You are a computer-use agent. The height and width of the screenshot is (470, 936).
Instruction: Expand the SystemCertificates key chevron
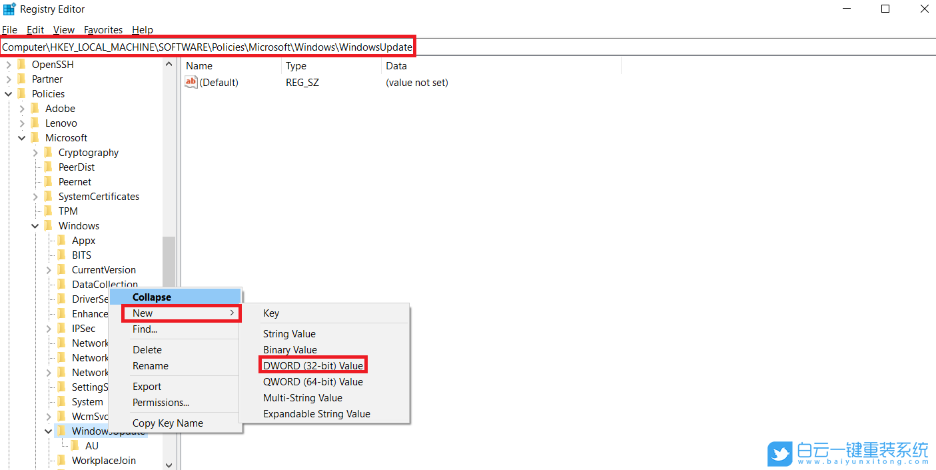[x=35, y=197]
